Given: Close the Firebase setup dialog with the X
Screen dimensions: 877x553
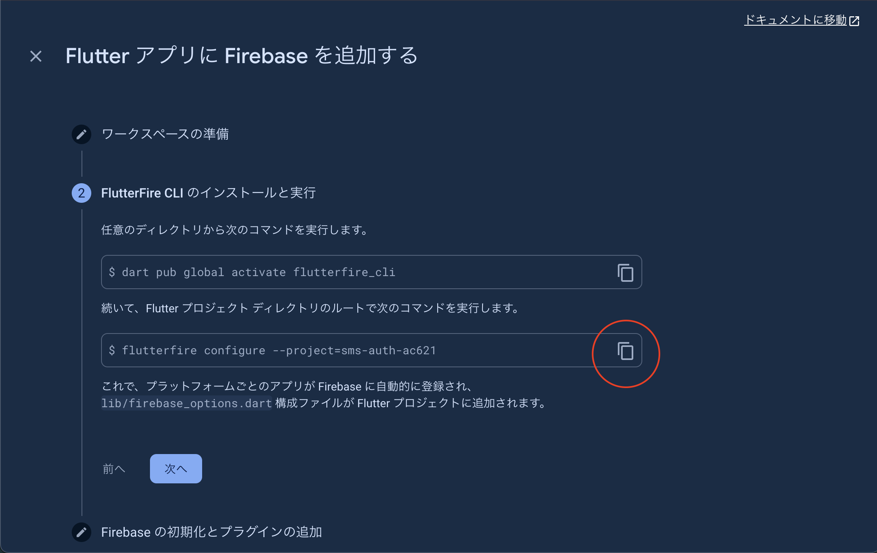Looking at the screenshot, I should (x=35, y=56).
